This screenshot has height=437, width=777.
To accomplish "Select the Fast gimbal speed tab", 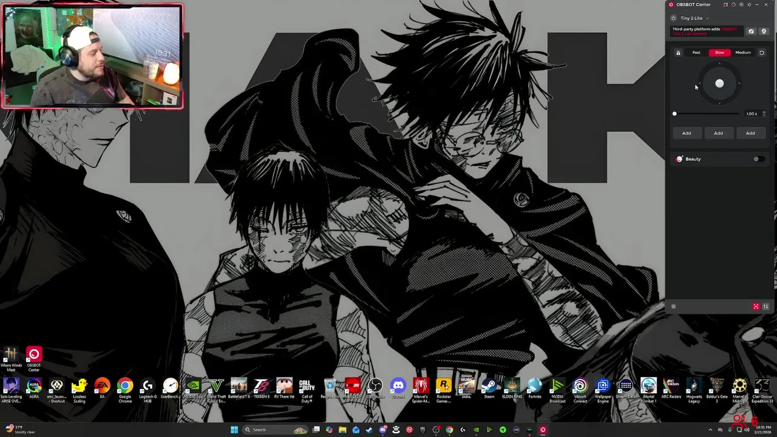I will click(x=696, y=52).
